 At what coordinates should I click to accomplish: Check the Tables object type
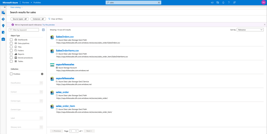[11, 61]
